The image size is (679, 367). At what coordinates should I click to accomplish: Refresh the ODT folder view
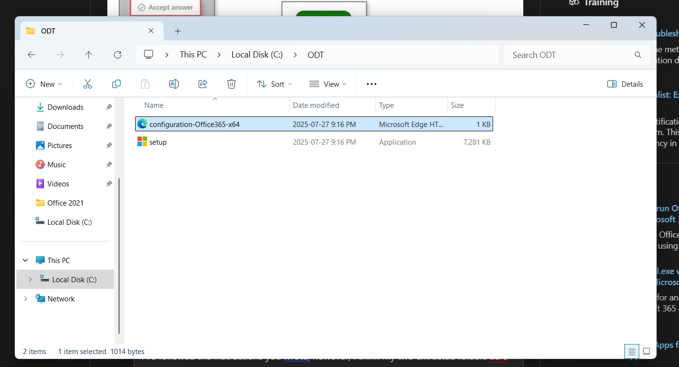tap(117, 55)
